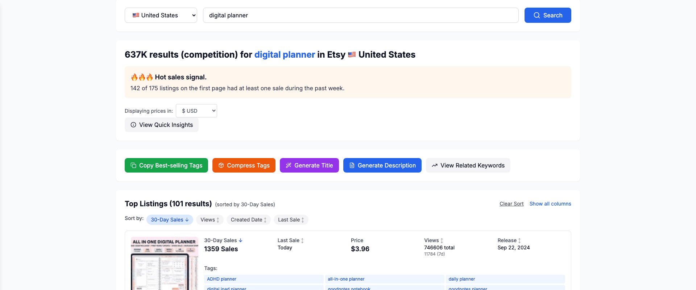Click the digital planner search field
Viewport: 696px width, 290px height.
point(361,15)
